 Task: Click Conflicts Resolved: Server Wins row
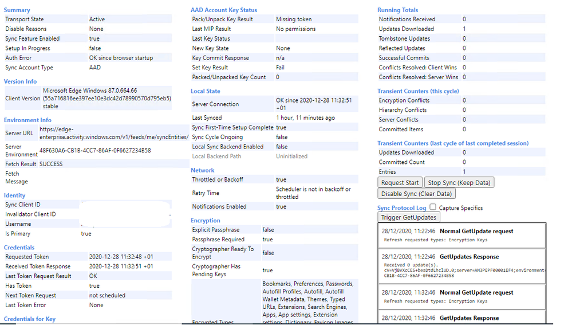[461, 77]
